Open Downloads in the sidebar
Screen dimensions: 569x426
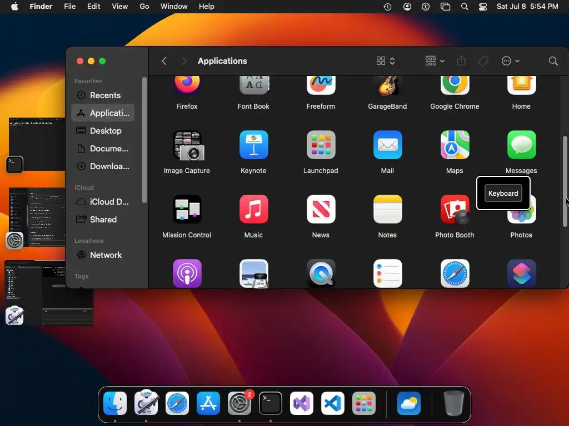103,166
